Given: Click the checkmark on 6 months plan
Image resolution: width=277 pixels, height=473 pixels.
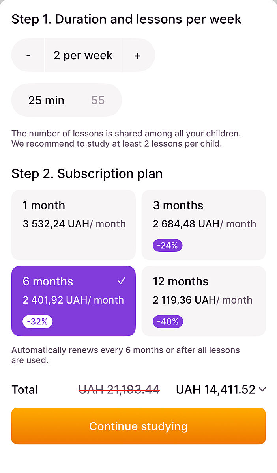Looking at the screenshot, I should 122,281.
